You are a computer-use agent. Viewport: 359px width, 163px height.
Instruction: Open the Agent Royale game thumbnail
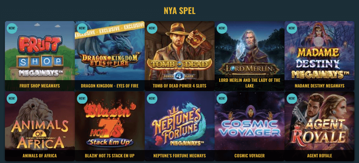319,126
